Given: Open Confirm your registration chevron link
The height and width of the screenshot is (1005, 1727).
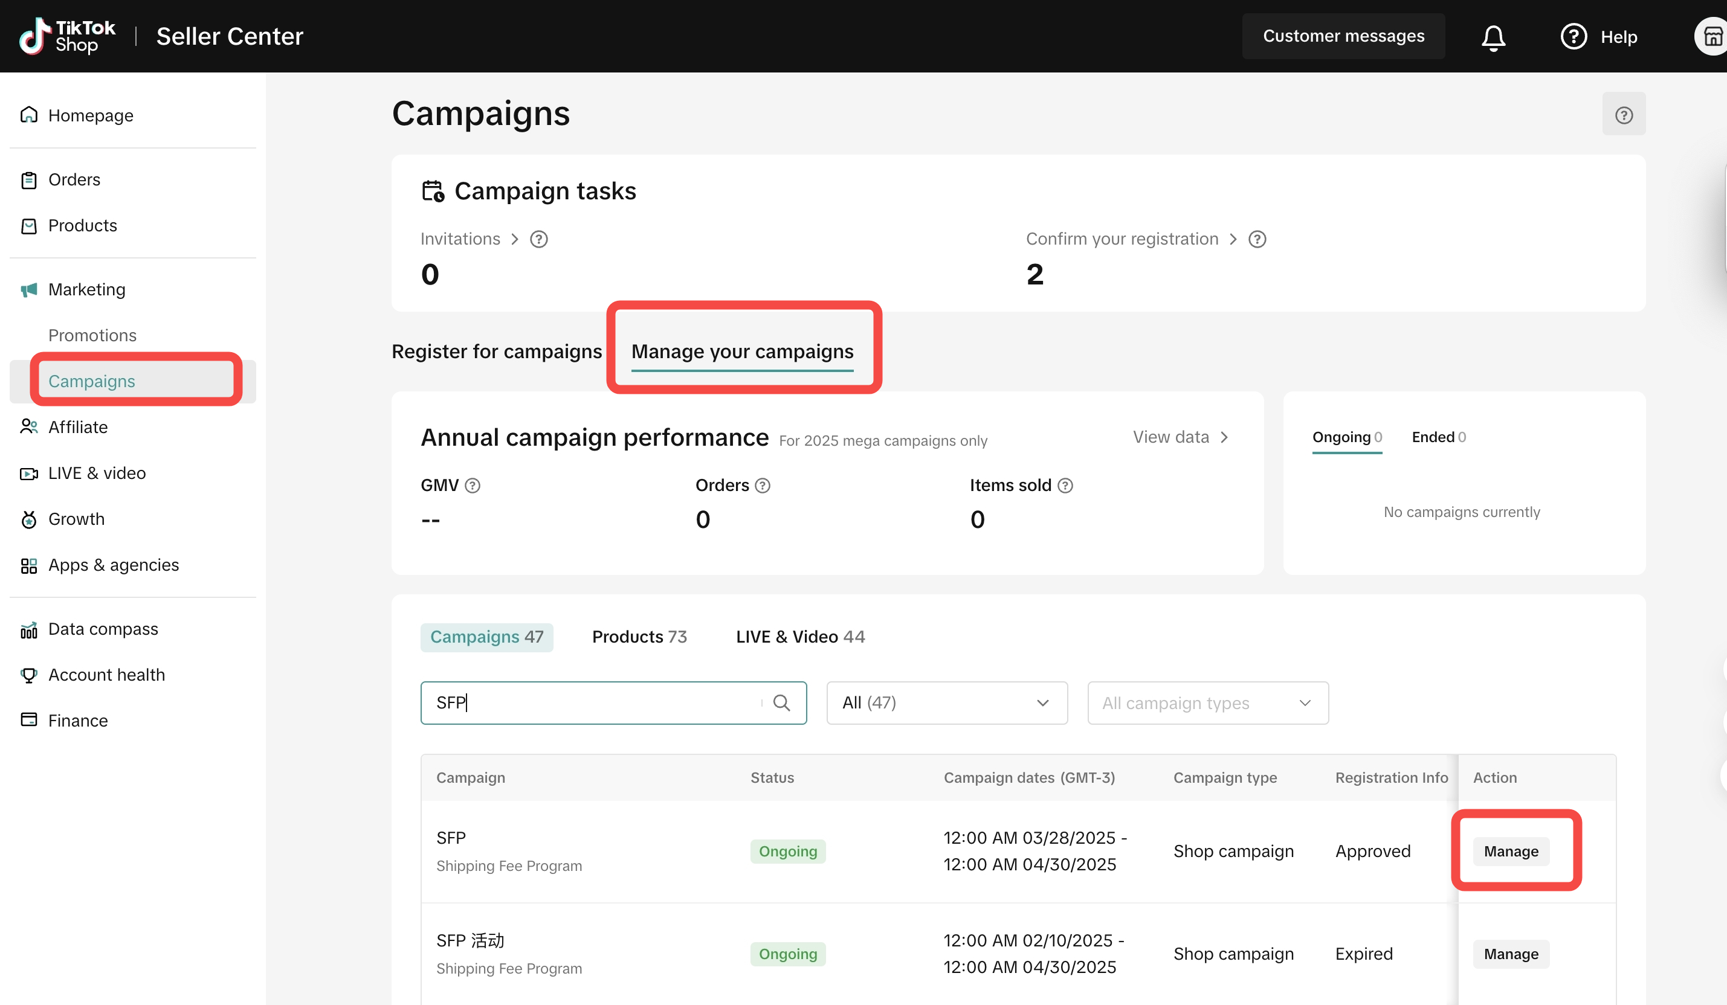Looking at the screenshot, I should pyautogui.click(x=1233, y=239).
